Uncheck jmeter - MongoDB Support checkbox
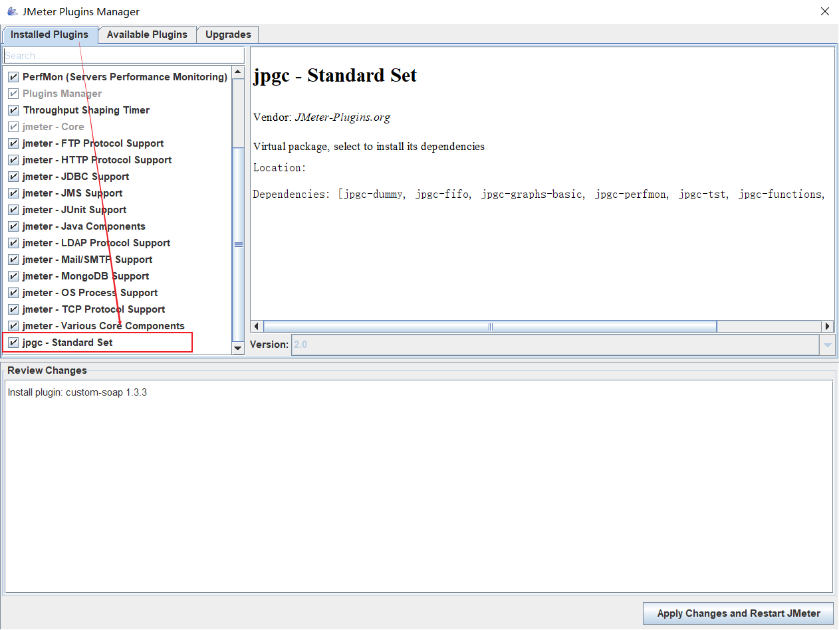This screenshot has height=630, width=839. tap(13, 276)
